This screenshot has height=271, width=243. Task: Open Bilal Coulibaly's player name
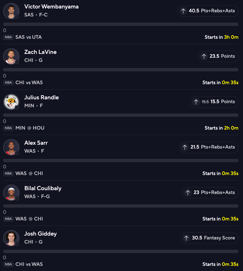[x=43, y=188]
